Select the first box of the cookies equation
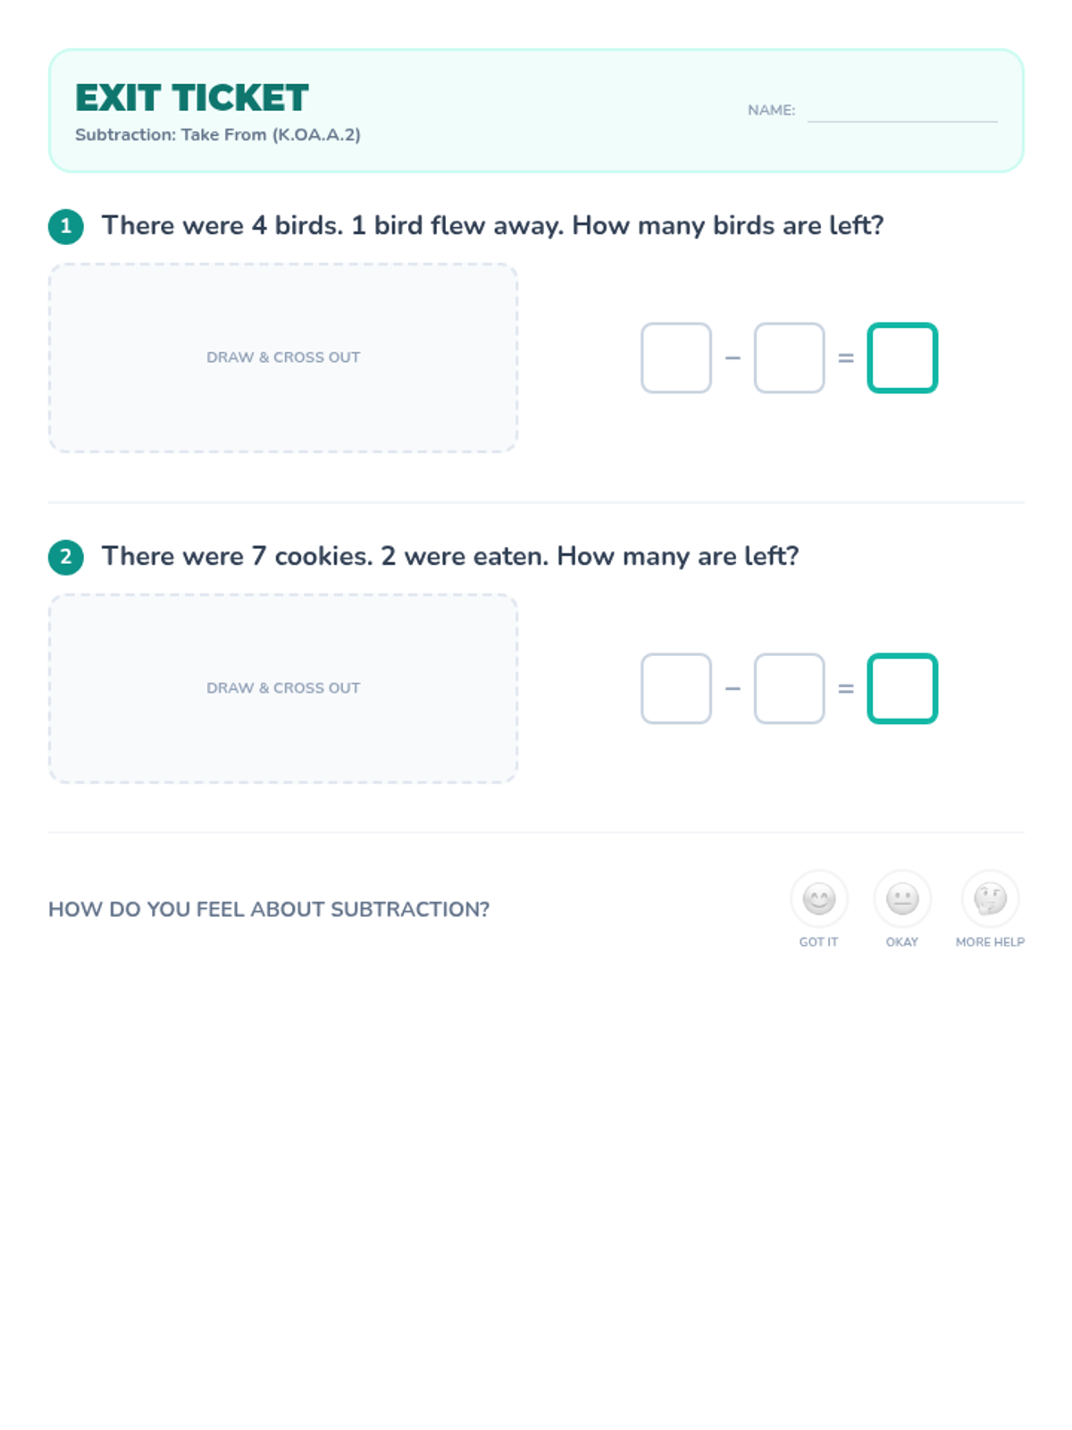 tap(676, 689)
